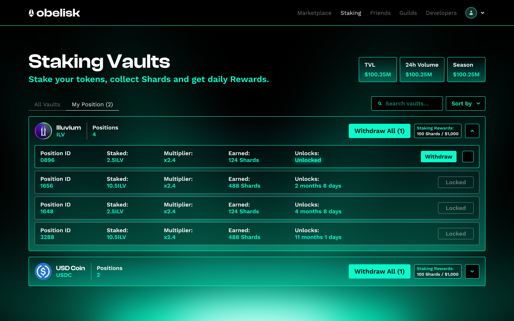Click Illuvium Staking Rewards info box

pos(438,131)
